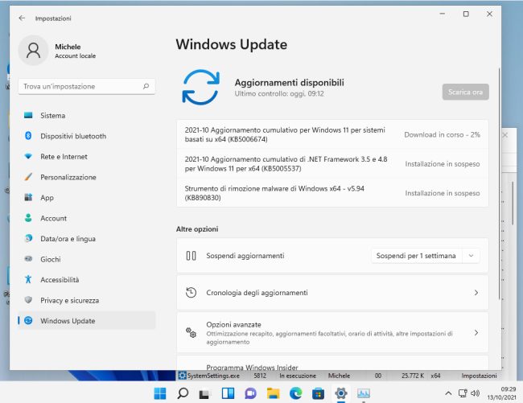The height and width of the screenshot is (403, 523).
Task: Click the pause icon beside Sospendi aggiornamenti
Action: 191,256
